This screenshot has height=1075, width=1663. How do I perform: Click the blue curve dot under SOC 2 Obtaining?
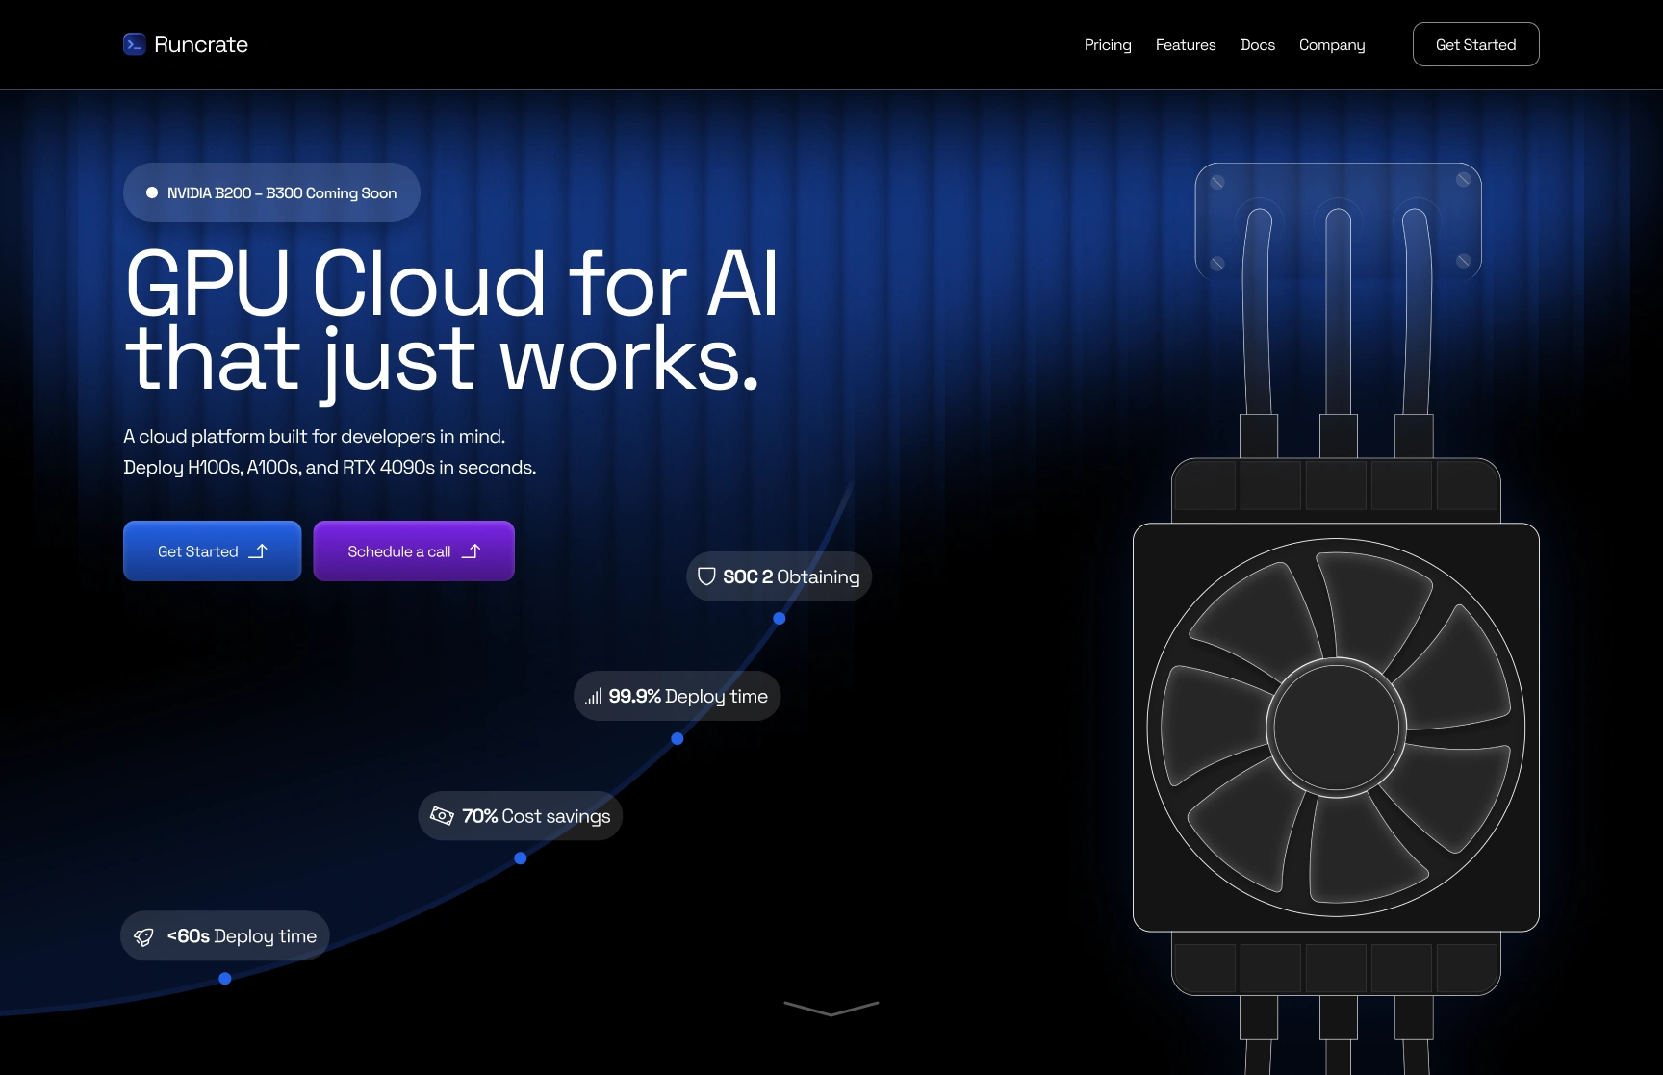click(780, 619)
